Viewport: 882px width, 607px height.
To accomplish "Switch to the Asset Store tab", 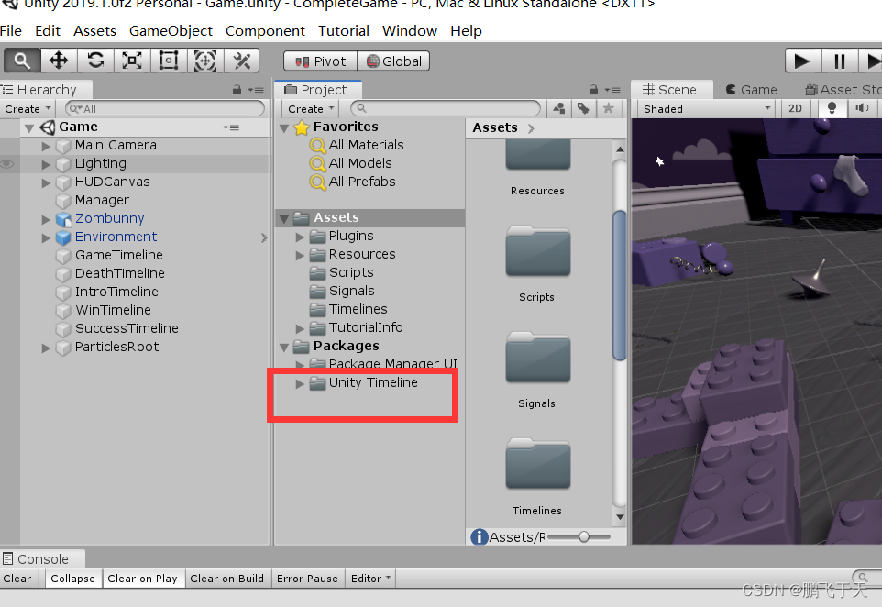I will pyautogui.click(x=842, y=90).
